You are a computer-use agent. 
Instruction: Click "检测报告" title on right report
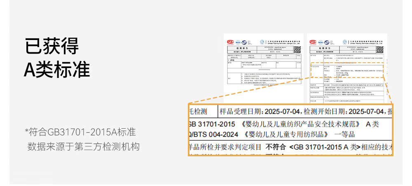click(x=325, y=48)
